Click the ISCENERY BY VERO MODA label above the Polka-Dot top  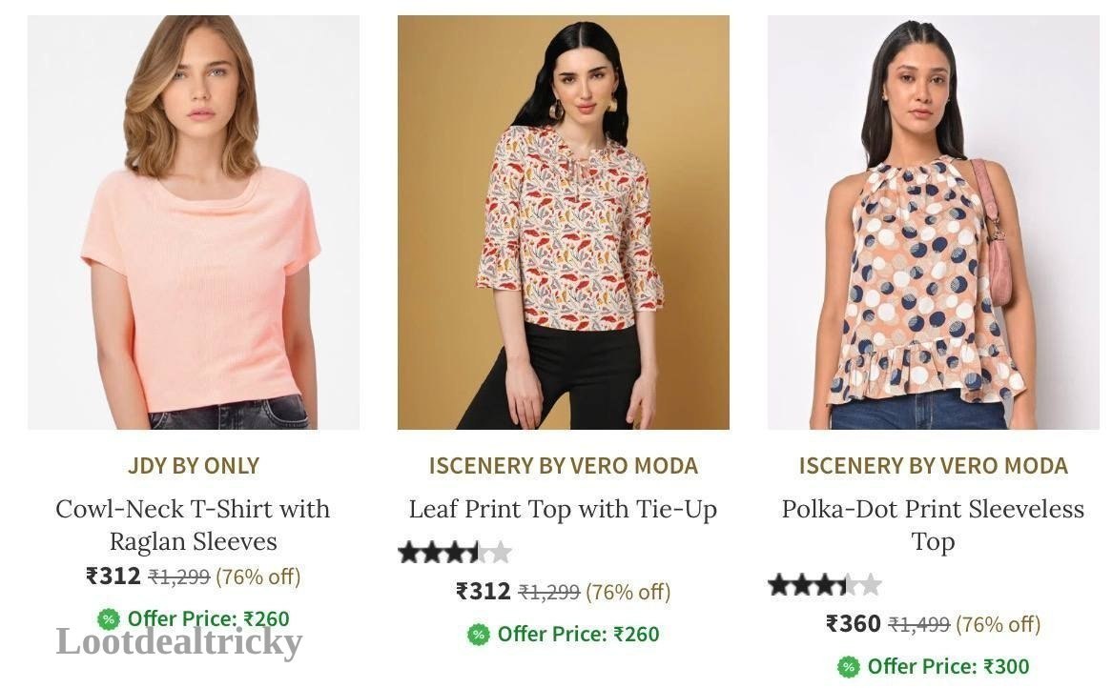934,466
